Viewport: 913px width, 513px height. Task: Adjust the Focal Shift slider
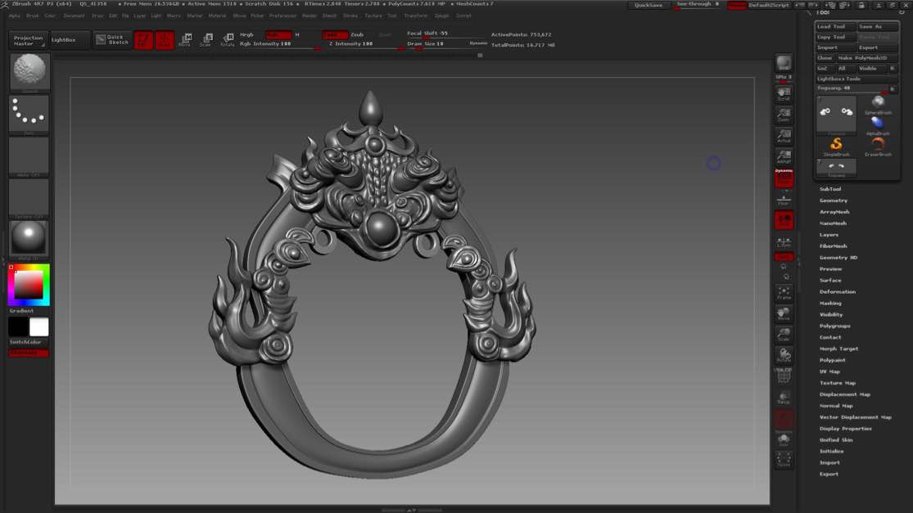[x=445, y=34]
